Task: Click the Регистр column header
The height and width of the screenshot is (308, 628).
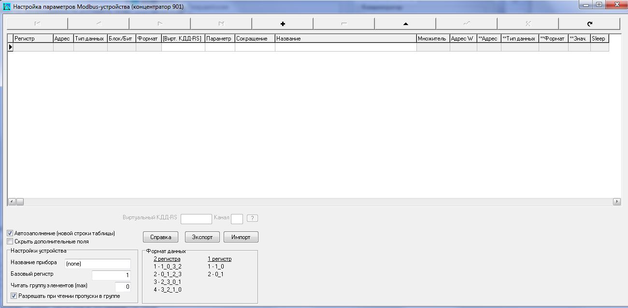Action: coord(33,39)
